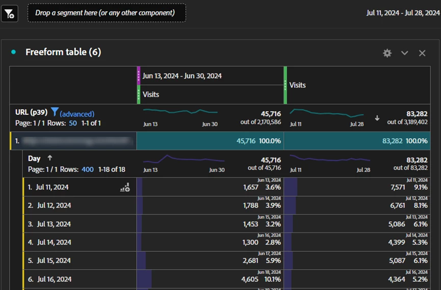
Task: Click the 5,087 6.1% cell
Action: pos(357,260)
